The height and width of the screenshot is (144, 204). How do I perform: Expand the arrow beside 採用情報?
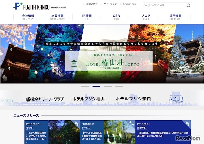pyautogui.click(x=187, y=18)
